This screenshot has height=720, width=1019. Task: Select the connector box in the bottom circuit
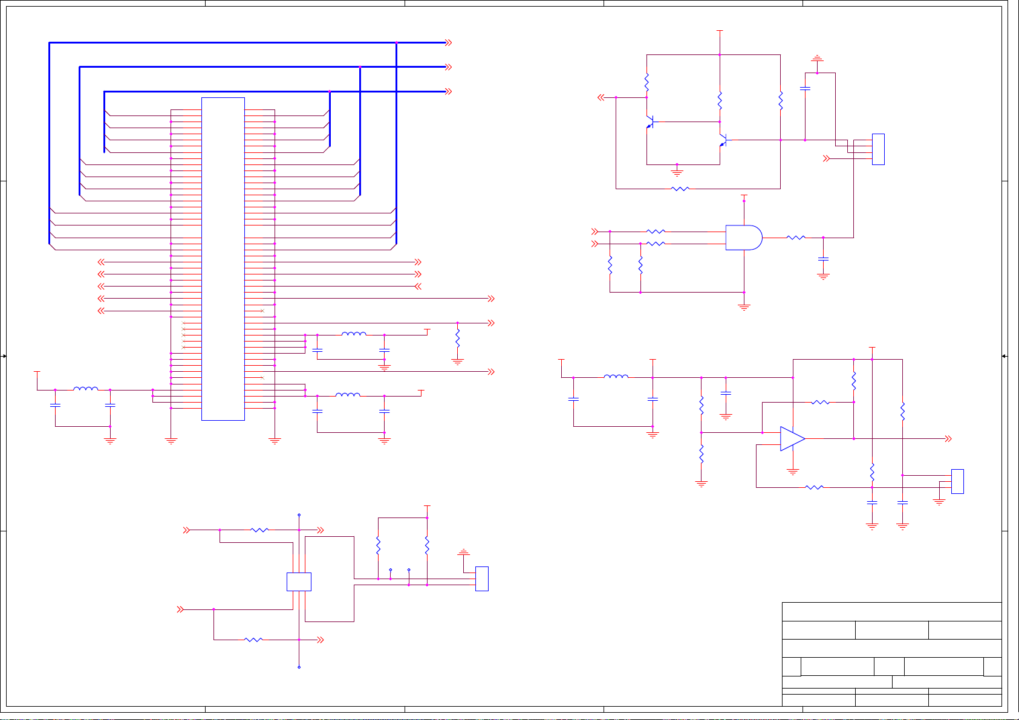(x=482, y=579)
